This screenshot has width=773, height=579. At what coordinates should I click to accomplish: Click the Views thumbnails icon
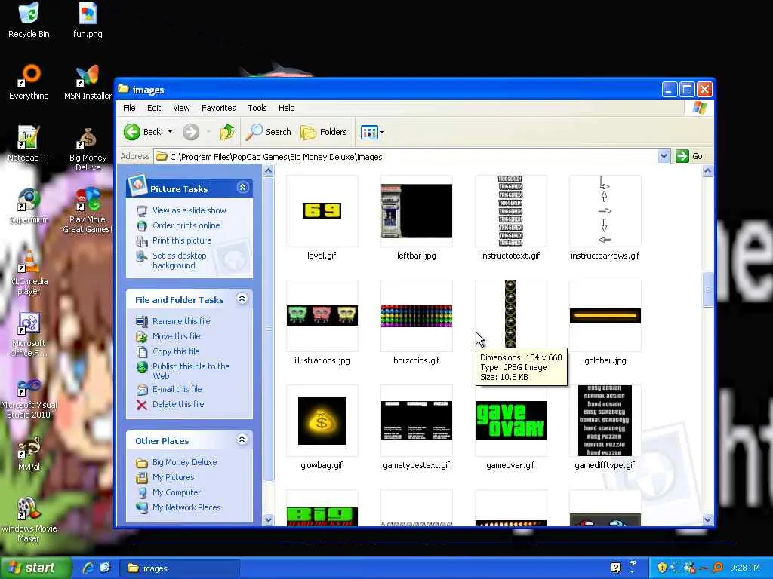pos(368,132)
